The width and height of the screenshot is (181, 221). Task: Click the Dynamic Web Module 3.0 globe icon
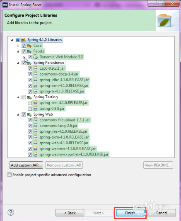point(36,57)
